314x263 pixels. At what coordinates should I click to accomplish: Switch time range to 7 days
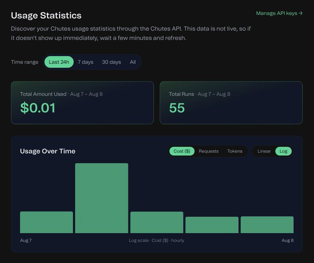tap(85, 62)
